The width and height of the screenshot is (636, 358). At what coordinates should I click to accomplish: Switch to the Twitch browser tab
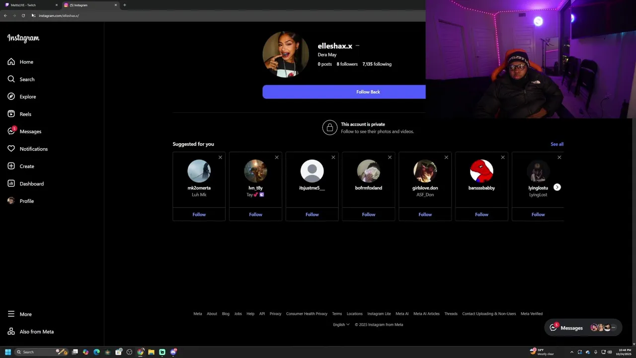click(x=30, y=5)
